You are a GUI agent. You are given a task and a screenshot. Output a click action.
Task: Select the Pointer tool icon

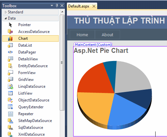point(10,25)
